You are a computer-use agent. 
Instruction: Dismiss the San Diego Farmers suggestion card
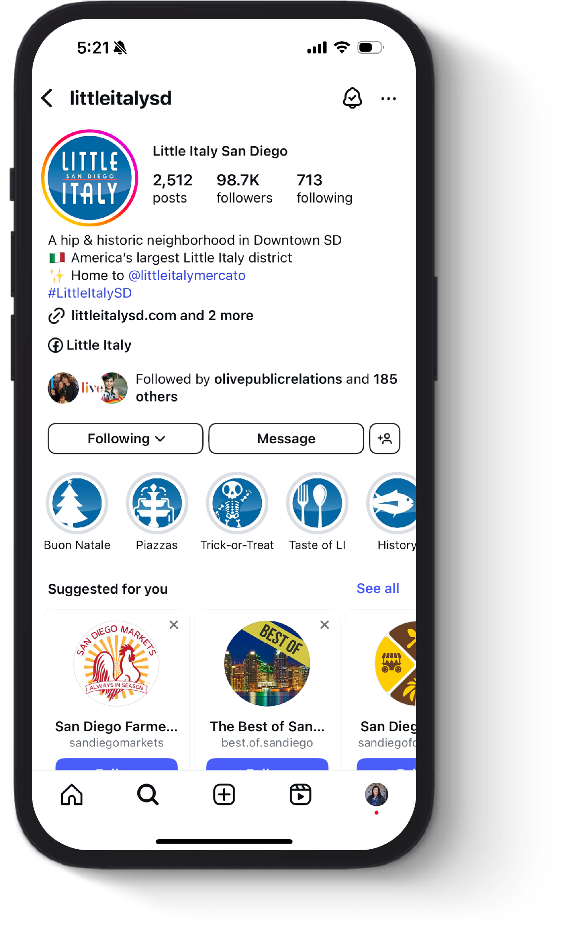tap(174, 625)
